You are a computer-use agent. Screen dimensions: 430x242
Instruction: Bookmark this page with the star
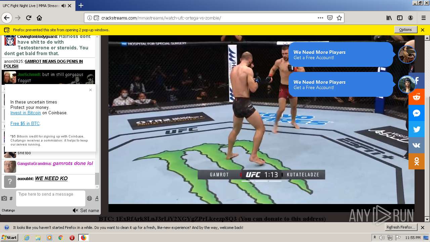pos(339,18)
